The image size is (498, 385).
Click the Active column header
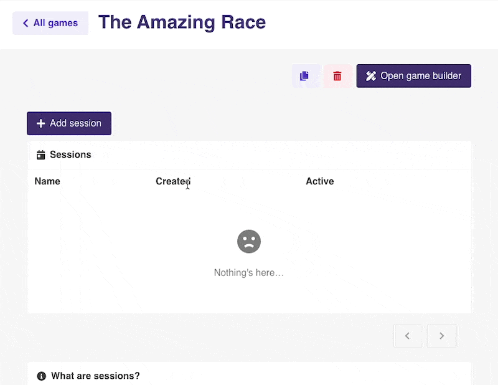[x=320, y=181]
